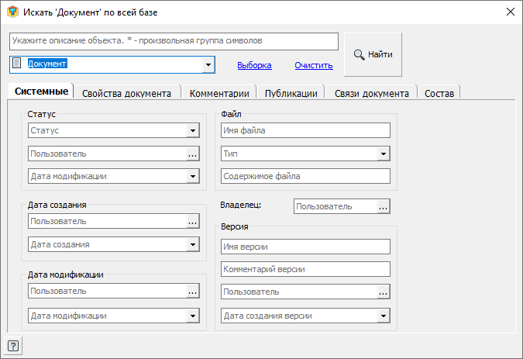The image size is (523, 359).
Task: Expand the file Тип dropdown
Action: coord(383,154)
